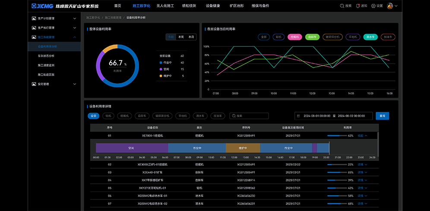Expand 详情 for row 02 XE3000 挖掘机
This screenshot has width=430, height=211.
coord(362,165)
